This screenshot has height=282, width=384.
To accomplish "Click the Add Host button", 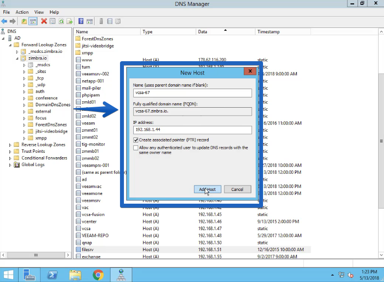I will click(x=208, y=189).
